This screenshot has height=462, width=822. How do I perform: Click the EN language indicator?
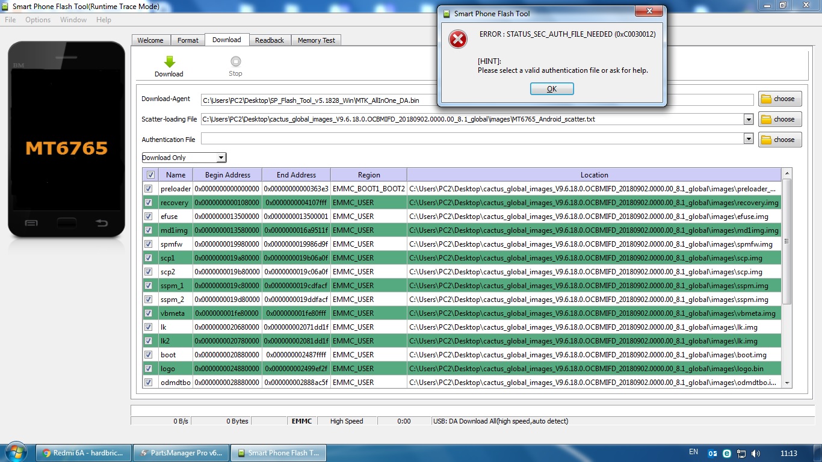(693, 452)
